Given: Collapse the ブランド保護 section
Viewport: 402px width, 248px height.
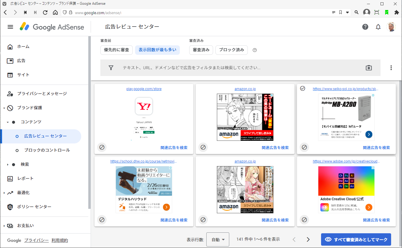Looking at the screenshot, I should tap(4, 108).
